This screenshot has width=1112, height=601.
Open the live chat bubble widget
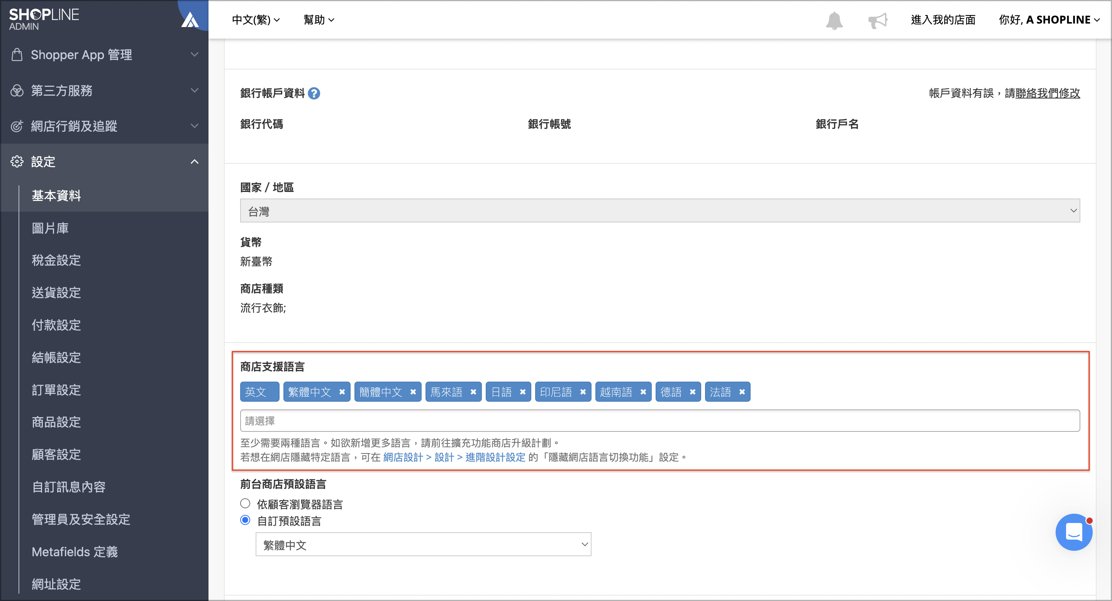1073,531
